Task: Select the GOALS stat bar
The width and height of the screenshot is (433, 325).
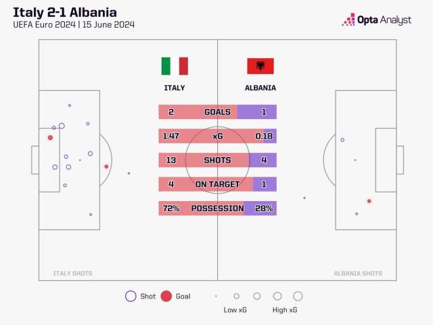Action: [217, 112]
